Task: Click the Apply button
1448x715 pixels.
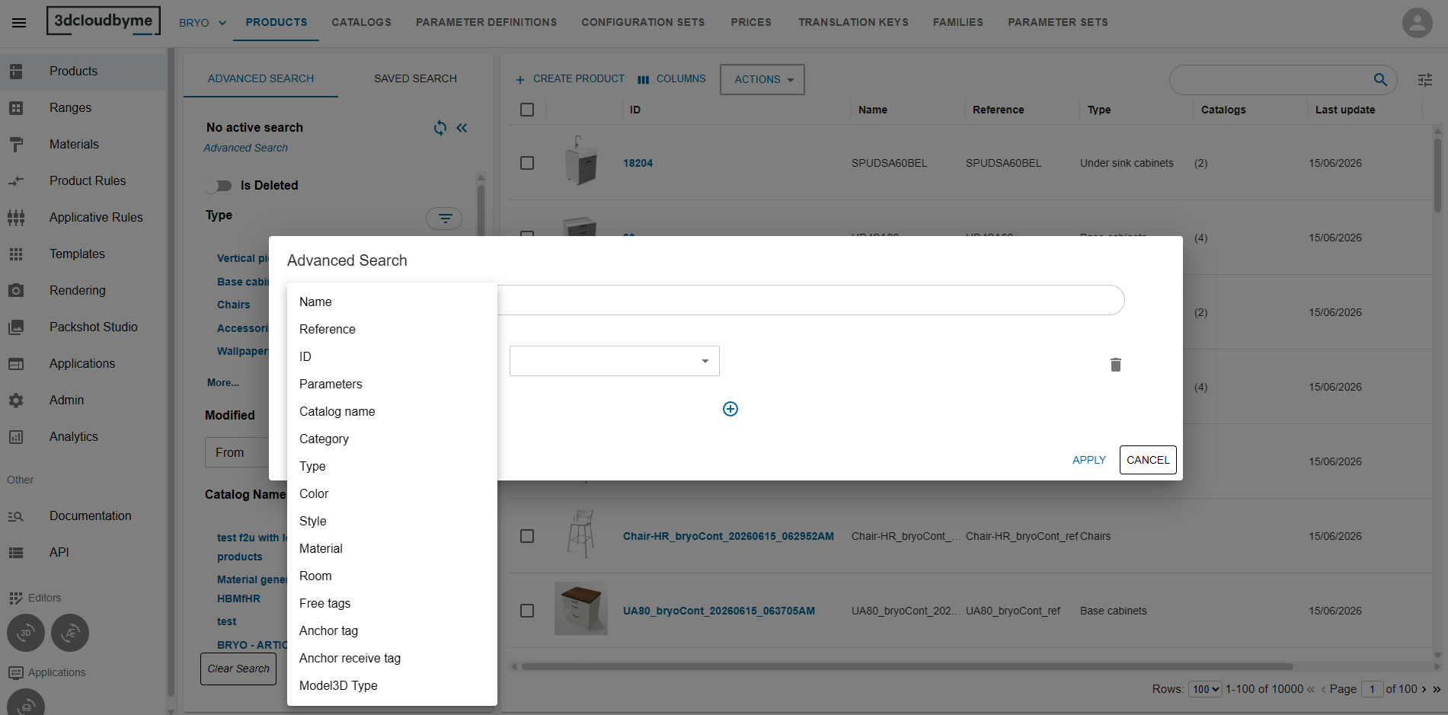Action: pos(1088,460)
